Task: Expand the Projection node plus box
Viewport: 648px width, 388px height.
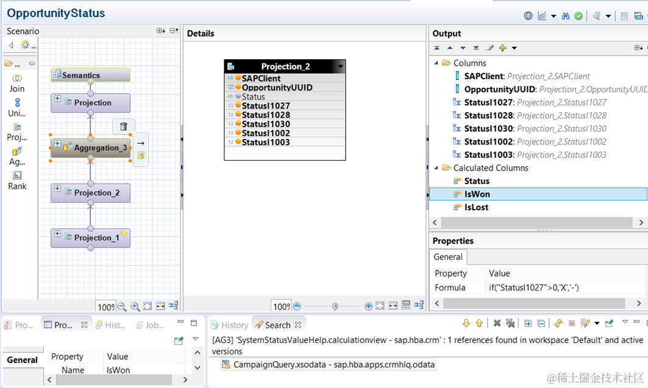Action: pyautogui.click(x=57, y=99)
